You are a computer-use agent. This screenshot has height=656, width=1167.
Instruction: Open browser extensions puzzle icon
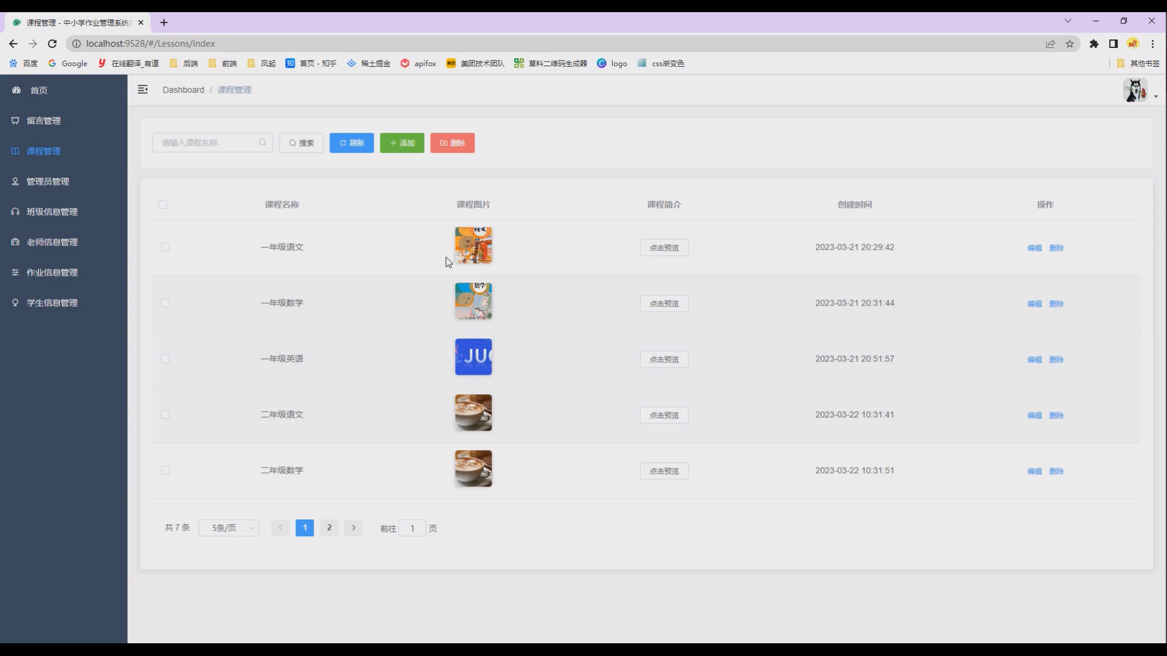1094,44
